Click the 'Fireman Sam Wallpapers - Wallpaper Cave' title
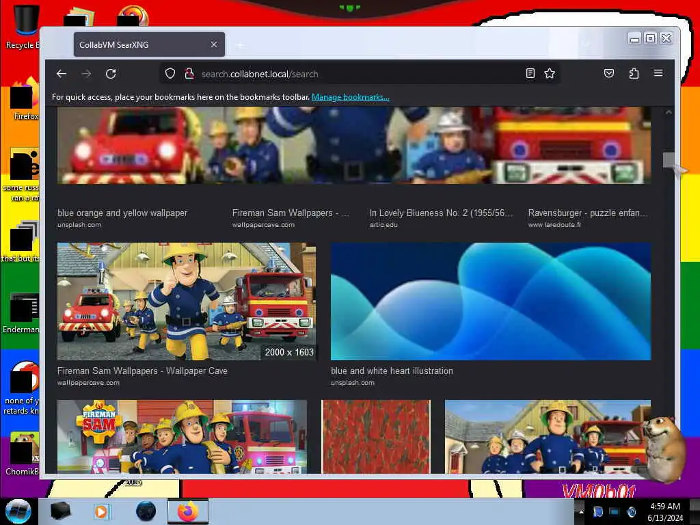Screen dimensions: 700x525 click(x=142, y=371)
